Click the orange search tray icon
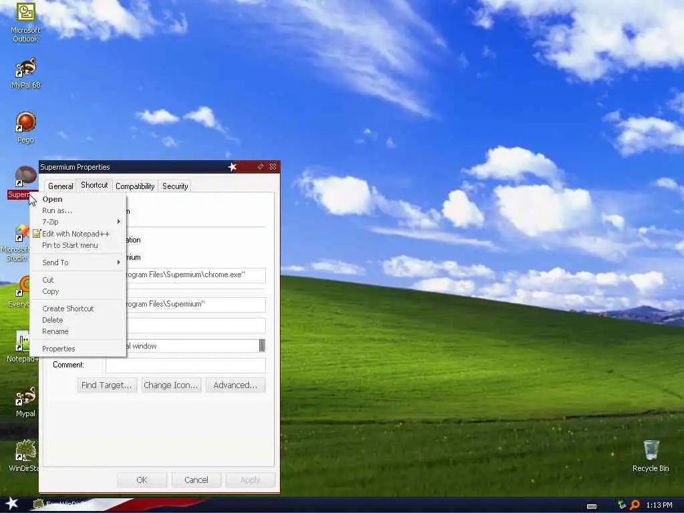Viewport: 684px width, 513px height. pyautogui.click(x=635, y=505)
